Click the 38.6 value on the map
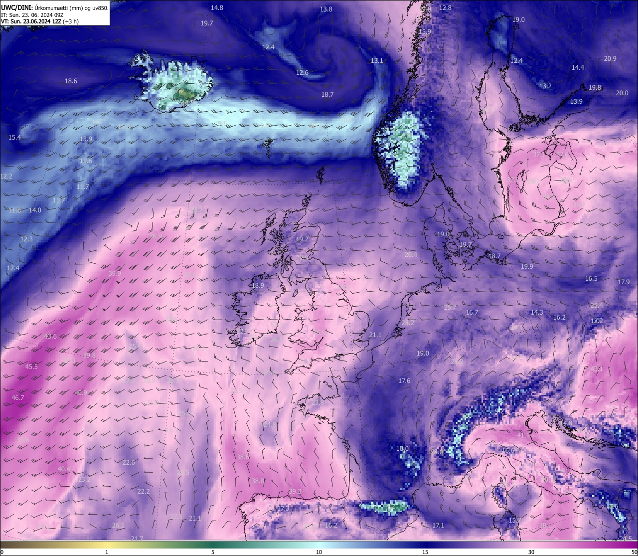 click(243, 457)
